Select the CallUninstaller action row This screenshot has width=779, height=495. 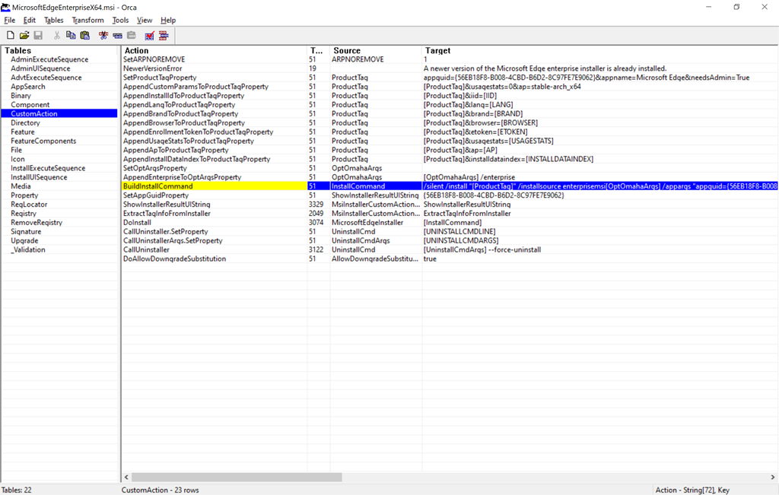[147, 250]
